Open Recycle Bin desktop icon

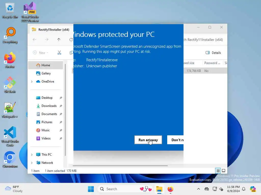(x=10, y=11)
